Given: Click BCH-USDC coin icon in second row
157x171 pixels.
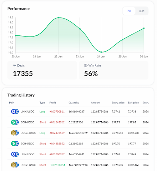Looking at the screenshot, I should [x=15, y=122].
